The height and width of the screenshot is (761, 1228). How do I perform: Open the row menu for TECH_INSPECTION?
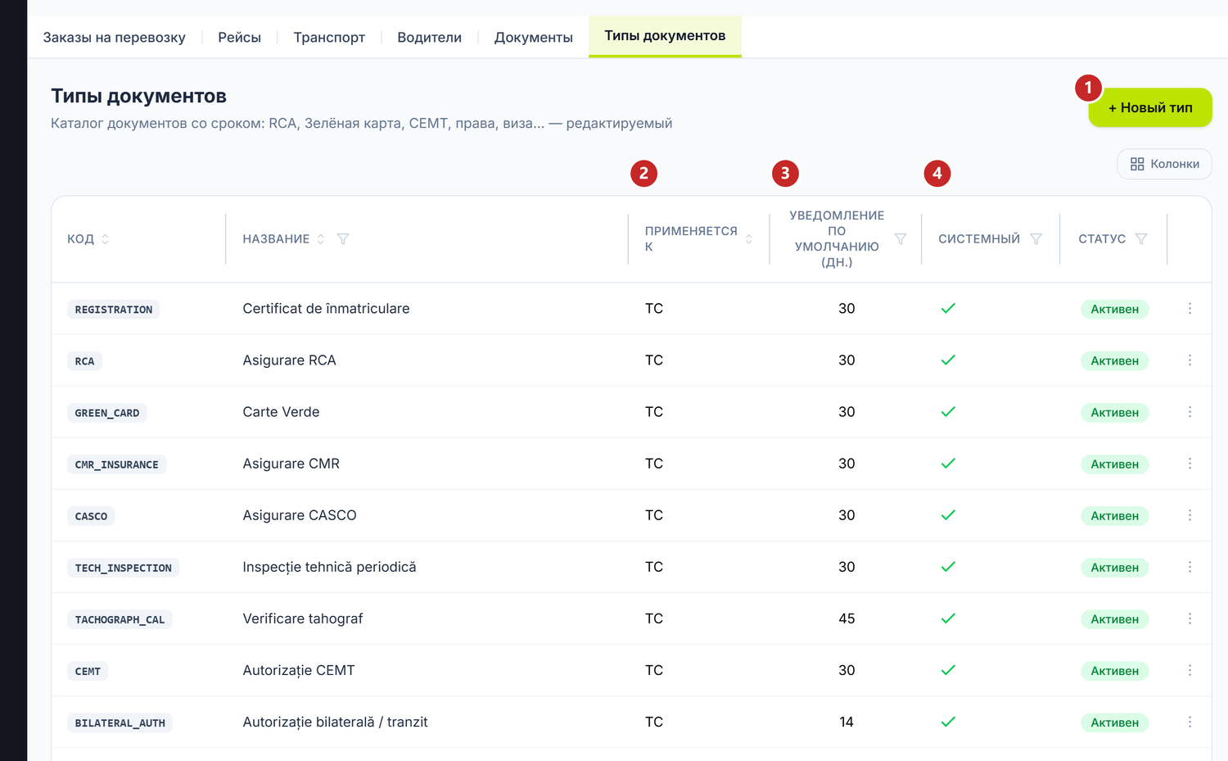click(x=1190, y=567)
